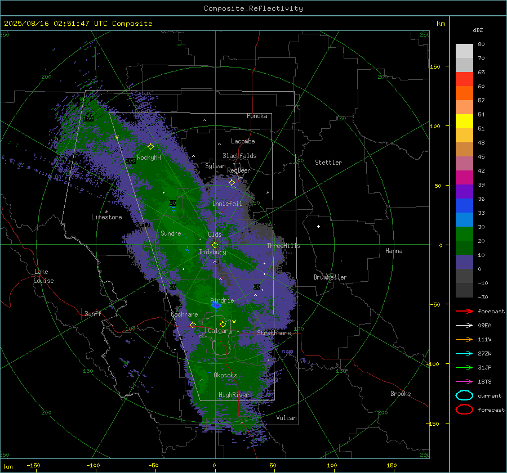507x473 pixels.
Task: Select the orange 57-60 dBZ swatch
Action: (464, 93)
